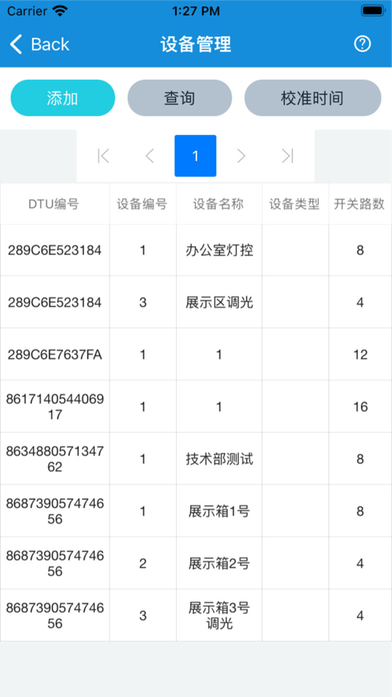This screenshot has height=697, width=392.
Task: Open the 展示区调光 device entry
Action: pyautogui.click(x=196, y=302)
